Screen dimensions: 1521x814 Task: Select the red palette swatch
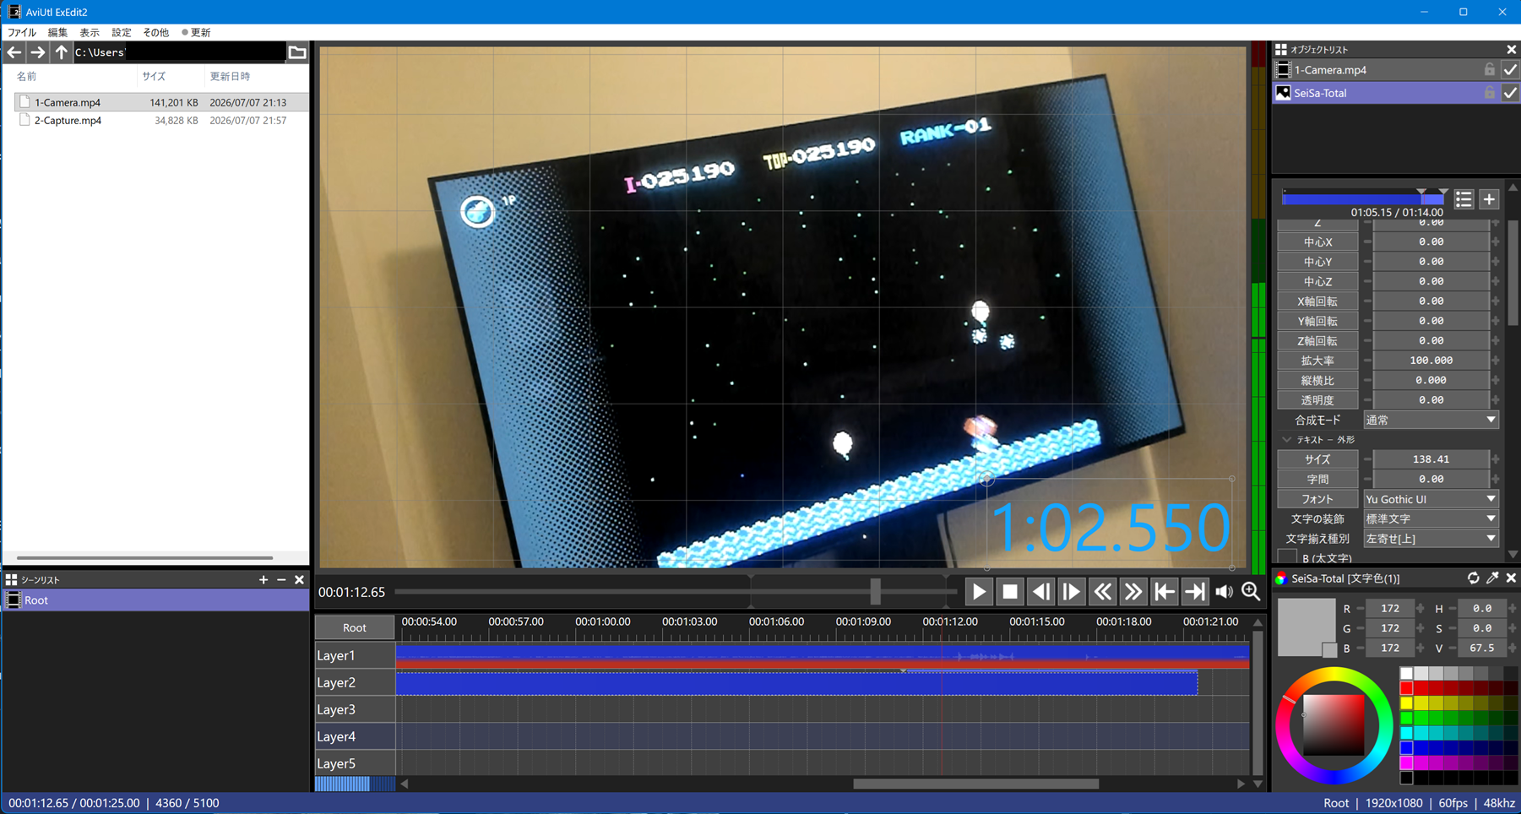coord(1406,688)
